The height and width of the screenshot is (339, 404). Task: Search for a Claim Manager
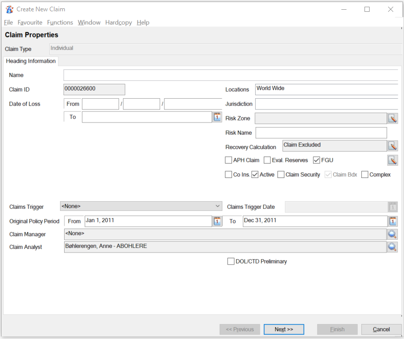coord(393,235)
